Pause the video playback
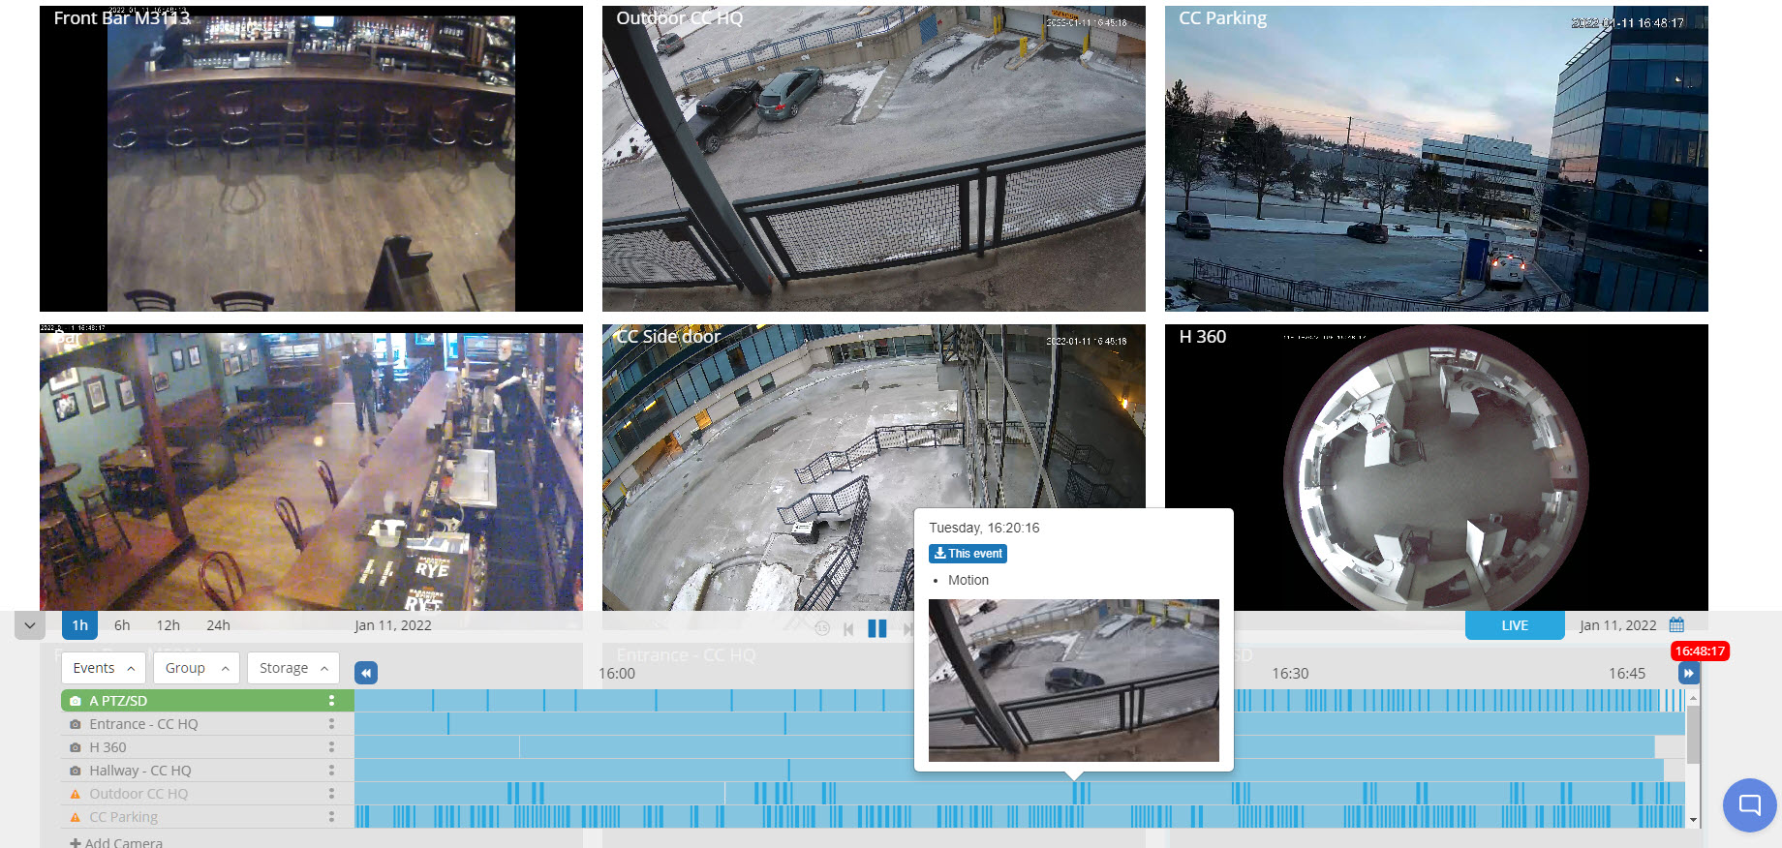 pos(877,628)
